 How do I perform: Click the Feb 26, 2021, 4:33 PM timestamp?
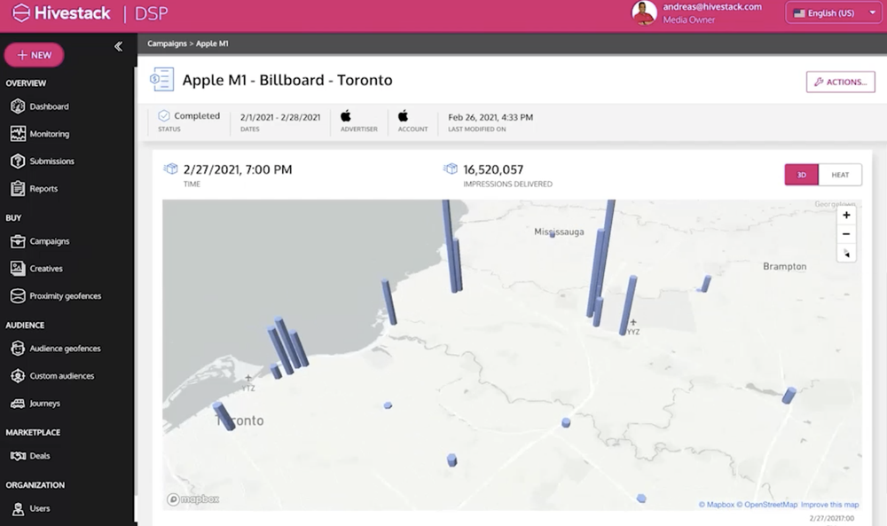click(491, 118)
